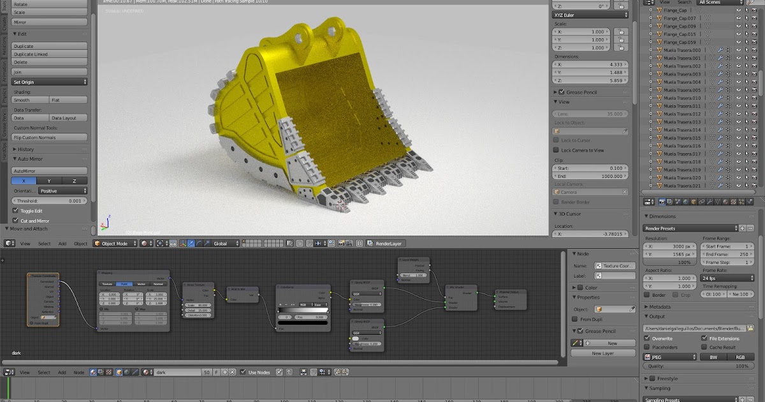Open Texture tab checker icon in Properties

tap(733, 202)
